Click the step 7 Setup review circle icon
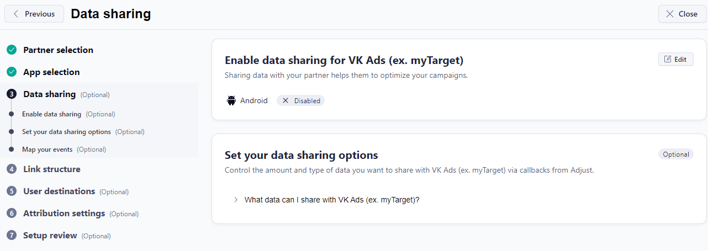 pyautogui.click(x=12, y=236)
